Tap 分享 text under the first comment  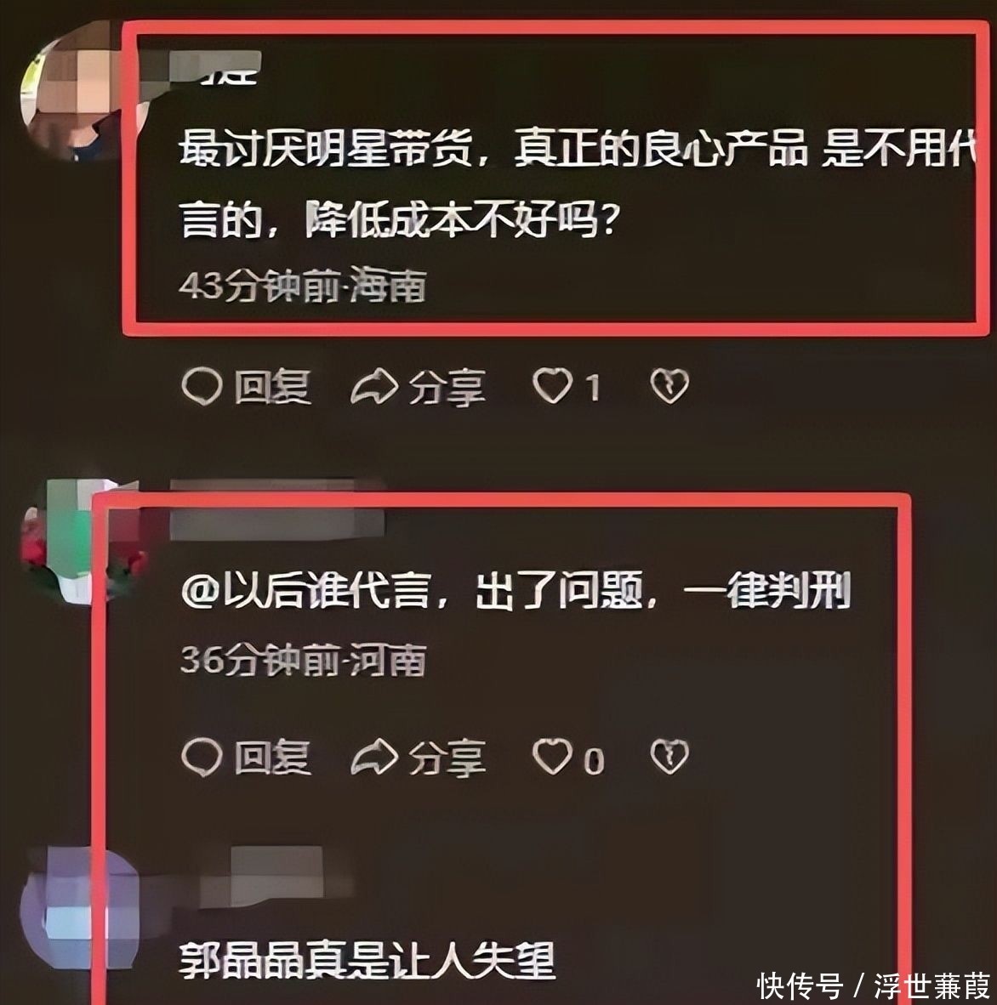tap(447, 388)
